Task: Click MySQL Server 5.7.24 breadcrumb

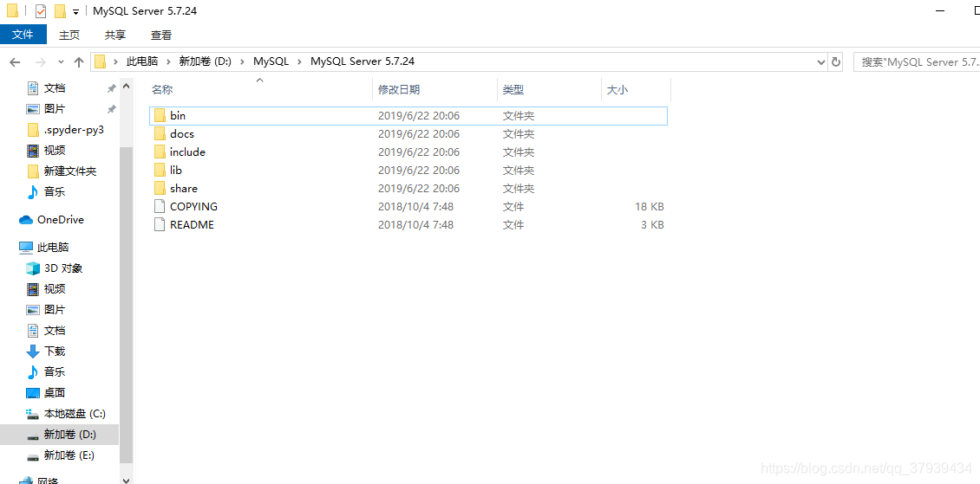Action: click(363, 61)
